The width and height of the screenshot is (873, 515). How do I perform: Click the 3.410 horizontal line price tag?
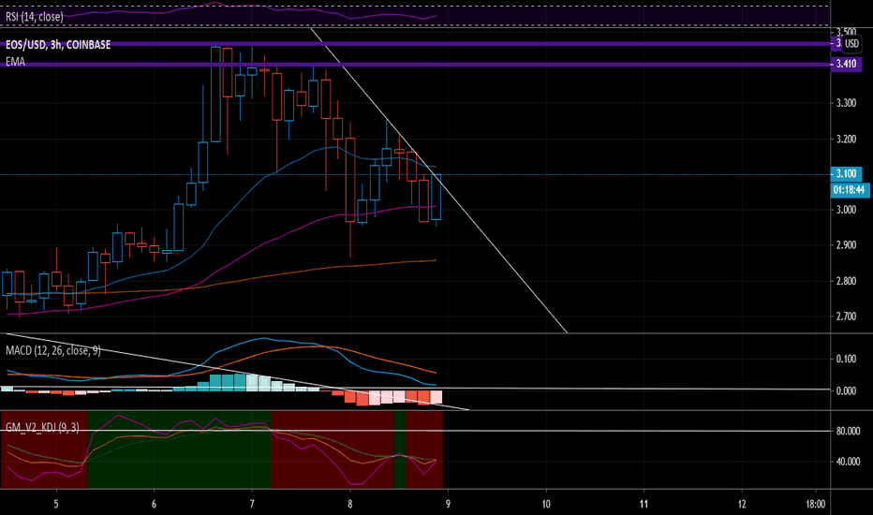pos(846,64)
